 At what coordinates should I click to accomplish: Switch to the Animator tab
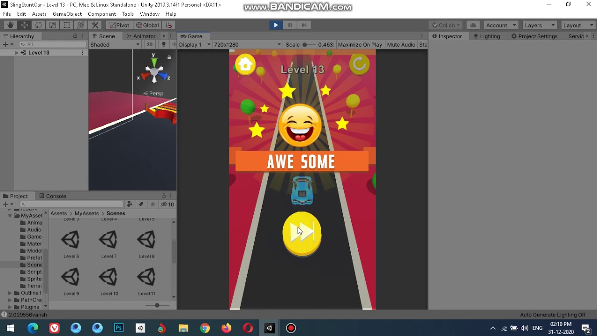point(141,36)
